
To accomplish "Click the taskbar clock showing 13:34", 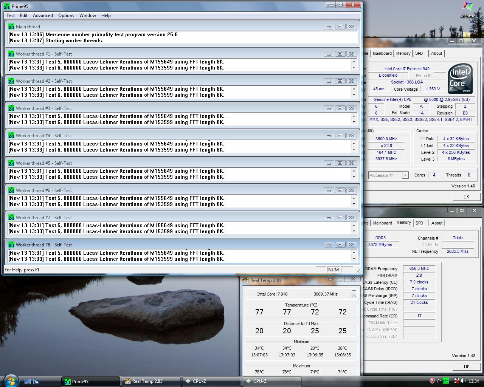I will [474, 381].
